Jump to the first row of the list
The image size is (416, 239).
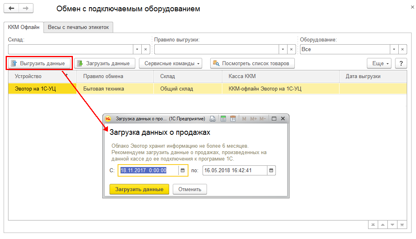coord(373,225)
